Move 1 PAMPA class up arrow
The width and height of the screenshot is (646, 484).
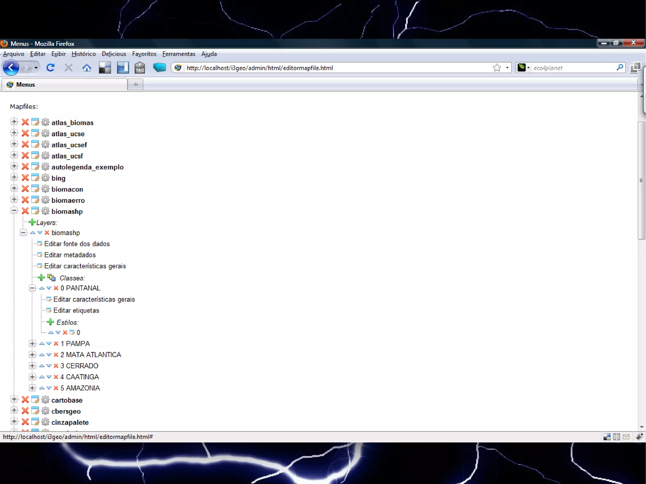point(42,343)
